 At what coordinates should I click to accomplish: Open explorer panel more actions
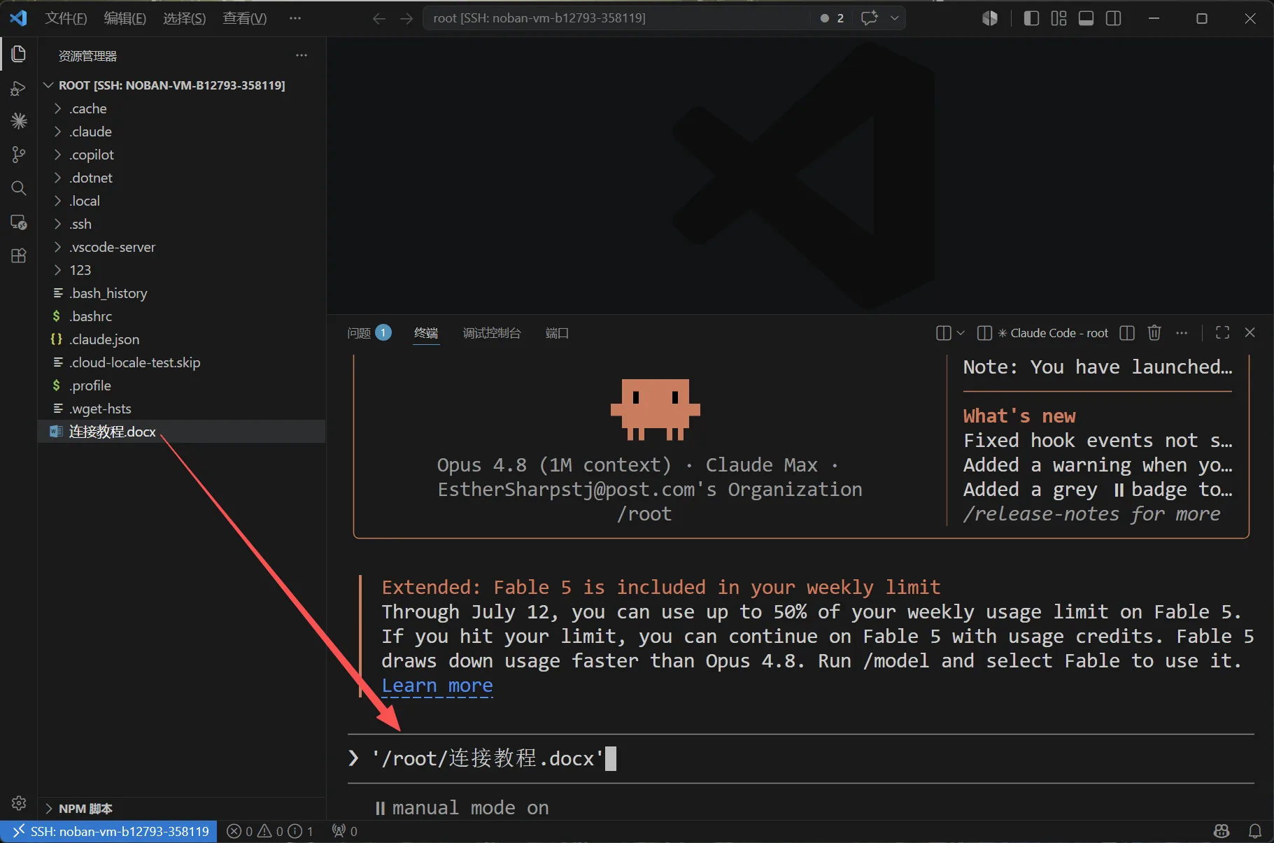302,55
